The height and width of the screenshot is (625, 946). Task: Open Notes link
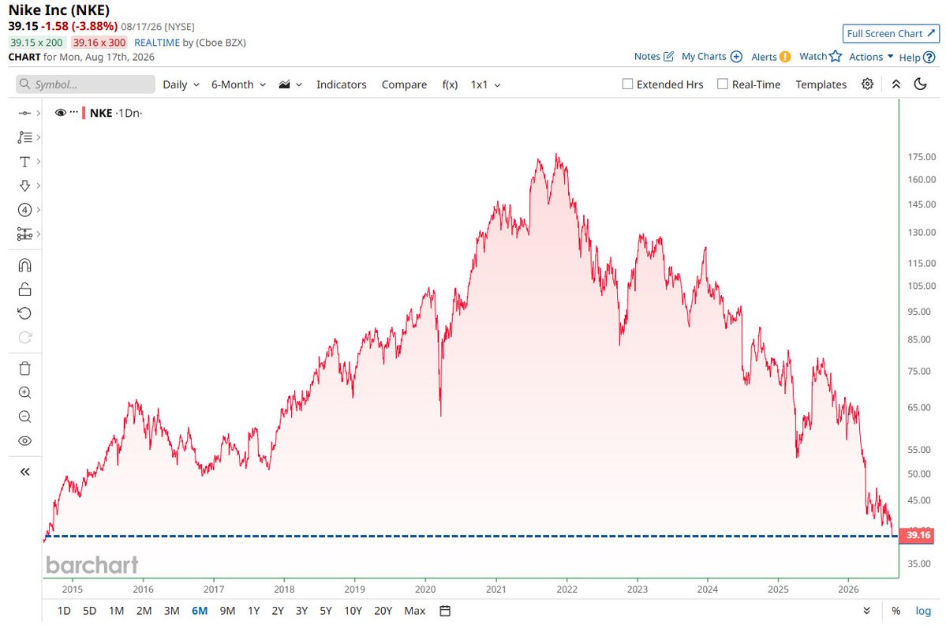pos(653,57)
